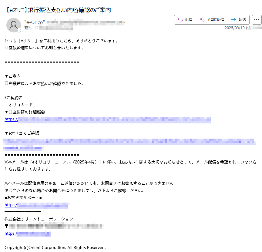
Task: Forward this email using 転送
Action: tap(238, 20)
